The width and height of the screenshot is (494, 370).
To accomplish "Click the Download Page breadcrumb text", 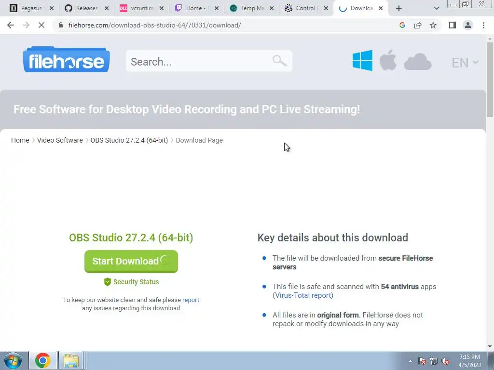I will click(x=199, y=140).
